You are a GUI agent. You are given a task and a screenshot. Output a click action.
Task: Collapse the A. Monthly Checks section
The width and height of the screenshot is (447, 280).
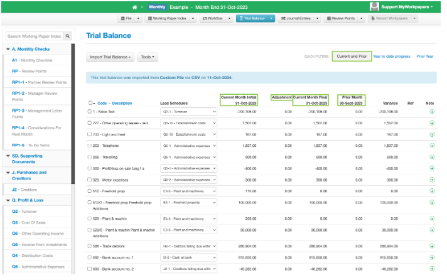[8, 48]
